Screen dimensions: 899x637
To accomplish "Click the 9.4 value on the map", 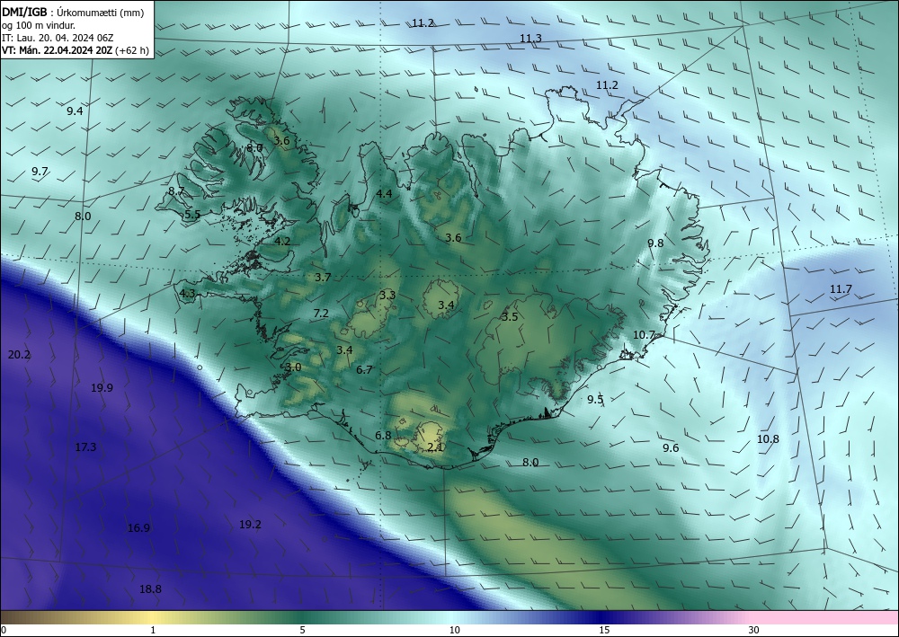I will [75, 111].
